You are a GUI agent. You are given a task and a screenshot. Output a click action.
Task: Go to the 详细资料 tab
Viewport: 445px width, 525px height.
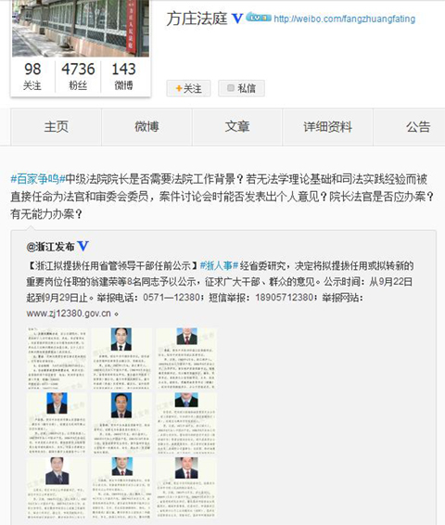tap(327, 127)
